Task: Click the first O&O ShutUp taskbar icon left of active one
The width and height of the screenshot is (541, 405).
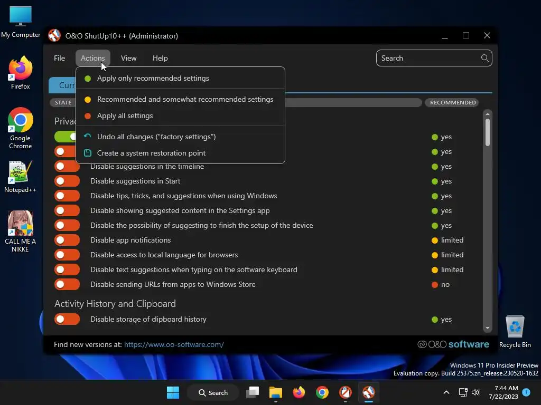Action: click(346, 392)
